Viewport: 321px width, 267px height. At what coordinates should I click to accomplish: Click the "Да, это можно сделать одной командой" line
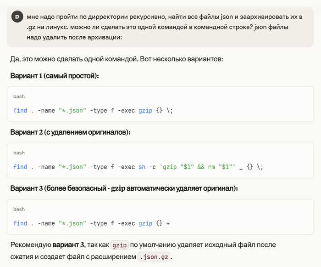116,60
